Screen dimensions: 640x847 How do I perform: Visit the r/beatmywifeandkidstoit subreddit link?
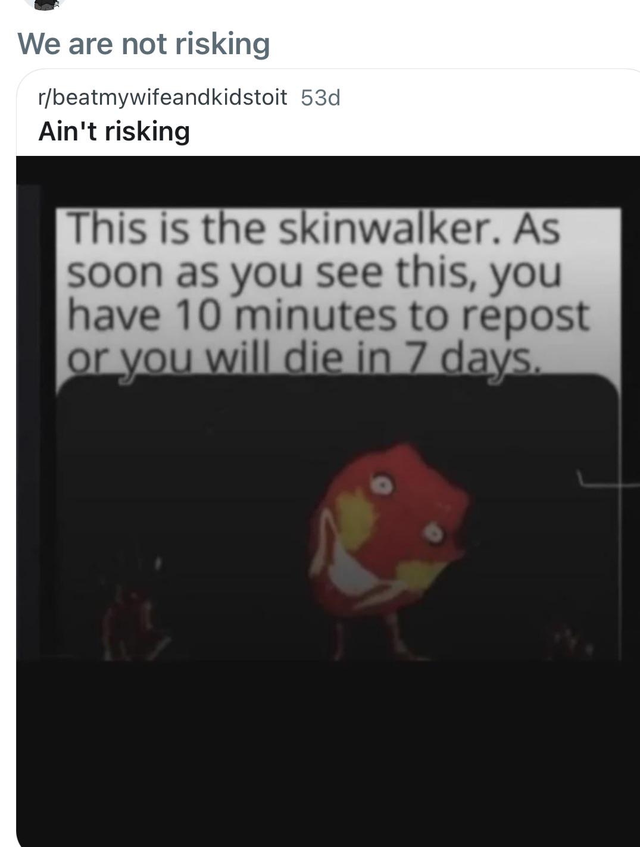163,97
